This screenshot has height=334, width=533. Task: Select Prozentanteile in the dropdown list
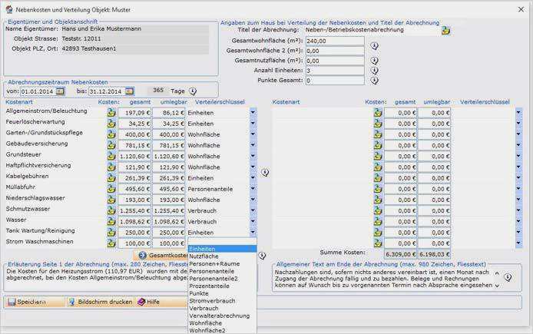pos(222,286)
